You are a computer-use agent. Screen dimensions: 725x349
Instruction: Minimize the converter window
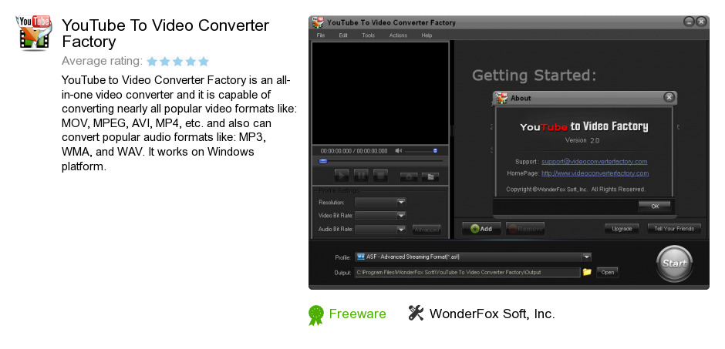(689, 22)
